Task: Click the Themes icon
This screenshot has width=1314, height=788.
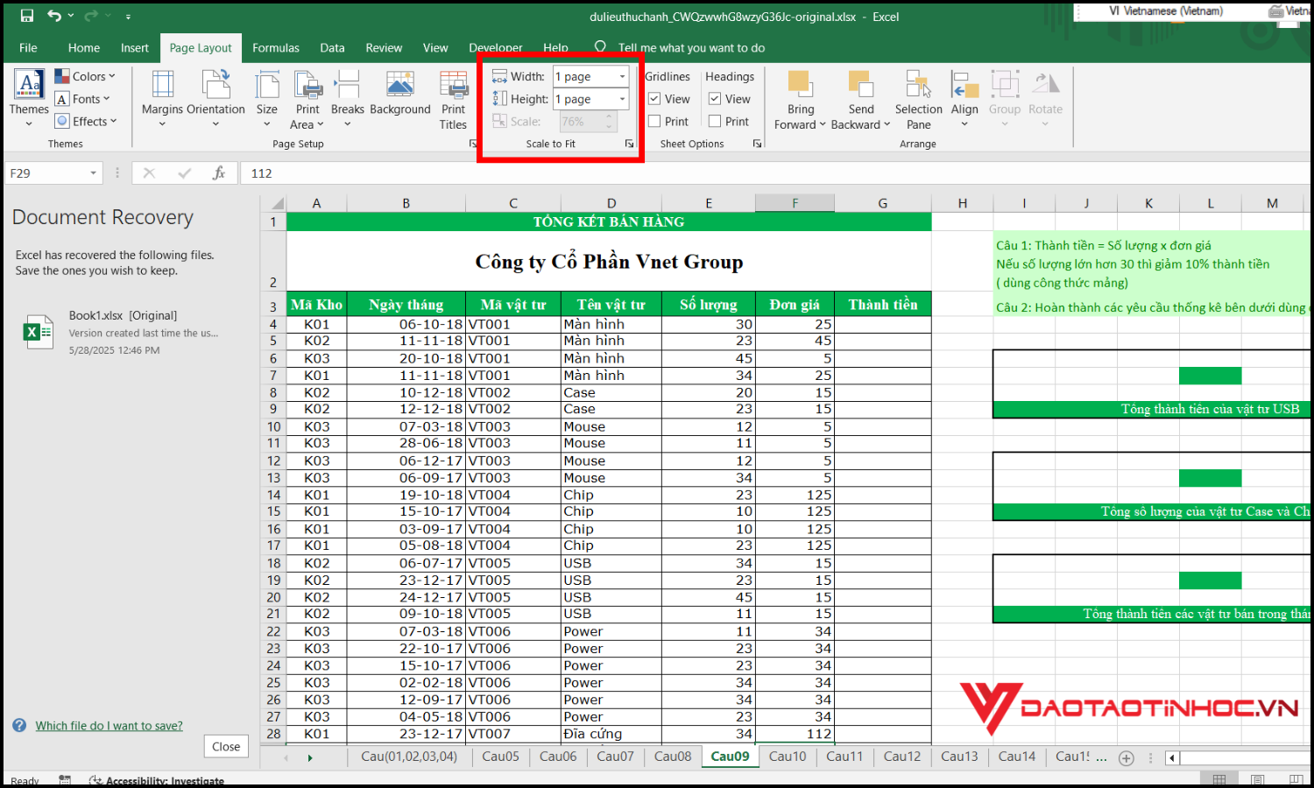Action: [29, 86]
